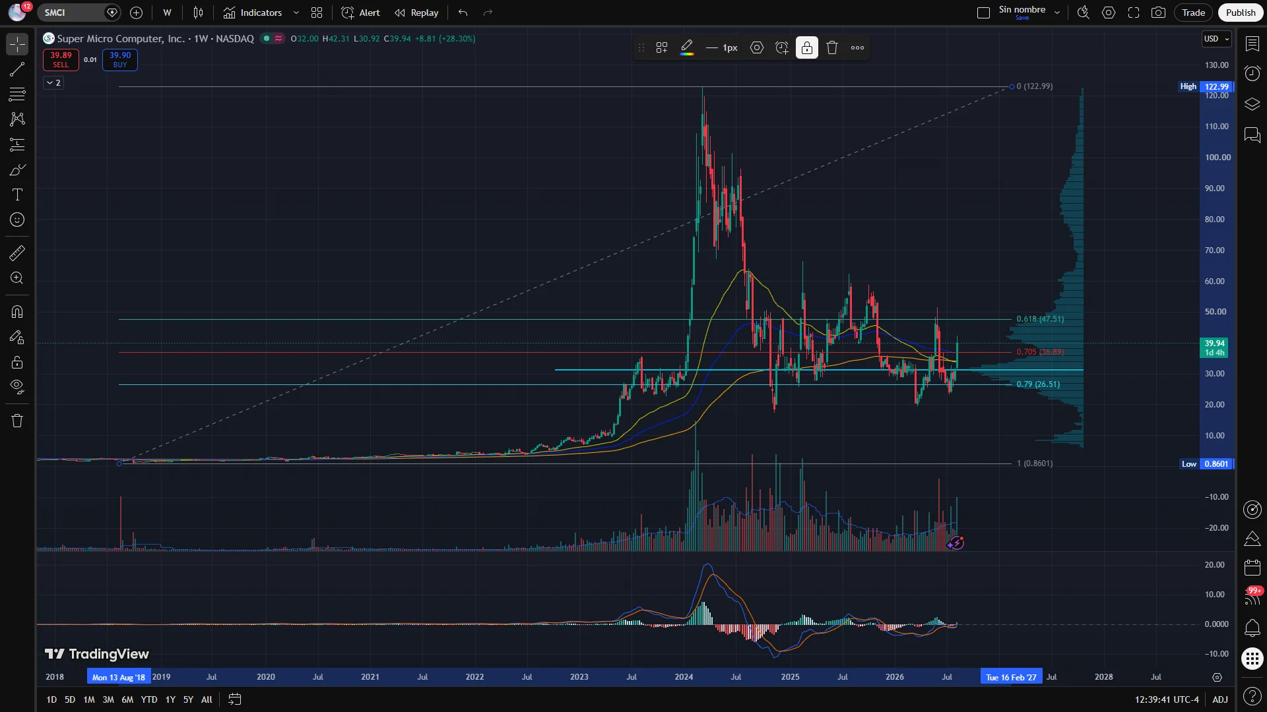
Task: Select the YTD time range tab
Action: coord(149,699)
